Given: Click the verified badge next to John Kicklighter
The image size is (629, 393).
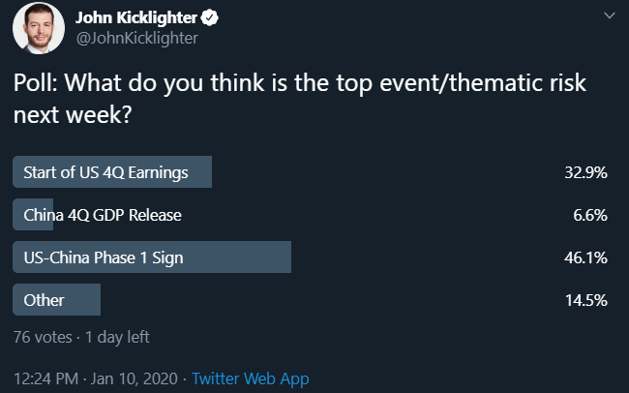Looking at the screenshot, I should pos(210,18).
